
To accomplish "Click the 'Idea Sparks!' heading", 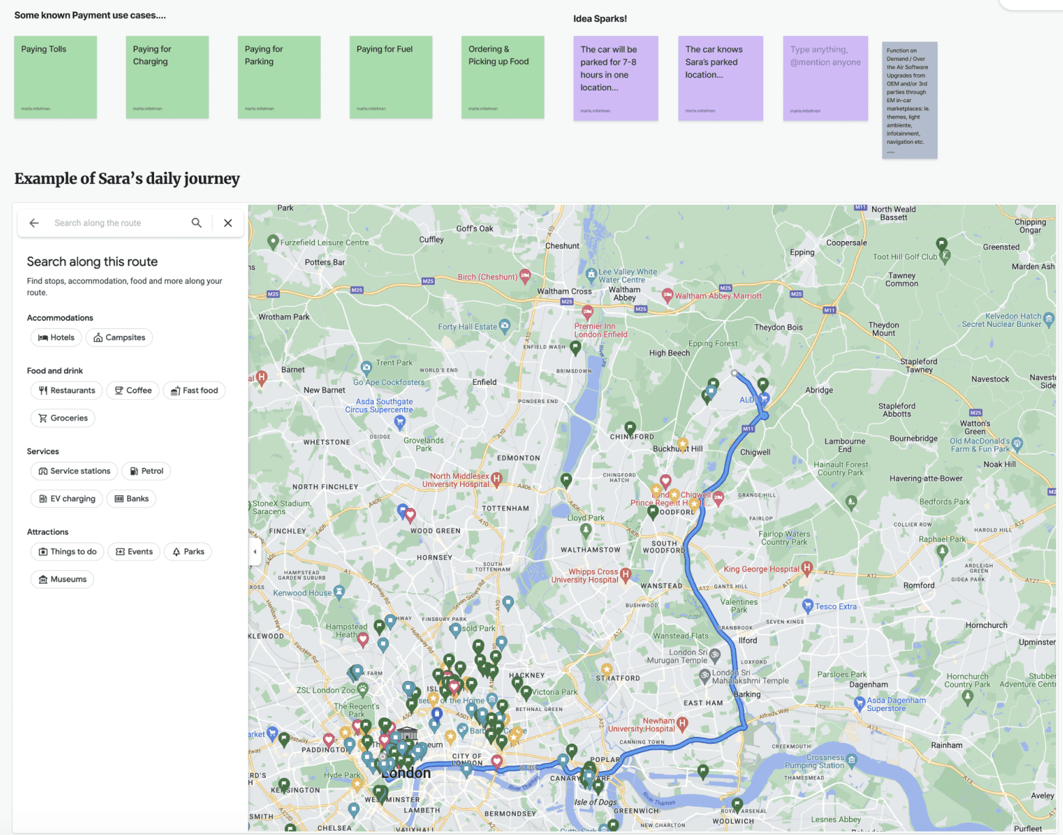I will (600, 18).
